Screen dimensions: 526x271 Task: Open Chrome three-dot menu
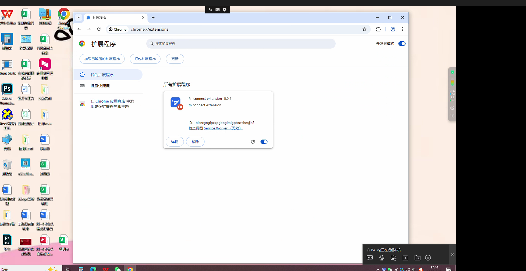[x=402, y=29]
